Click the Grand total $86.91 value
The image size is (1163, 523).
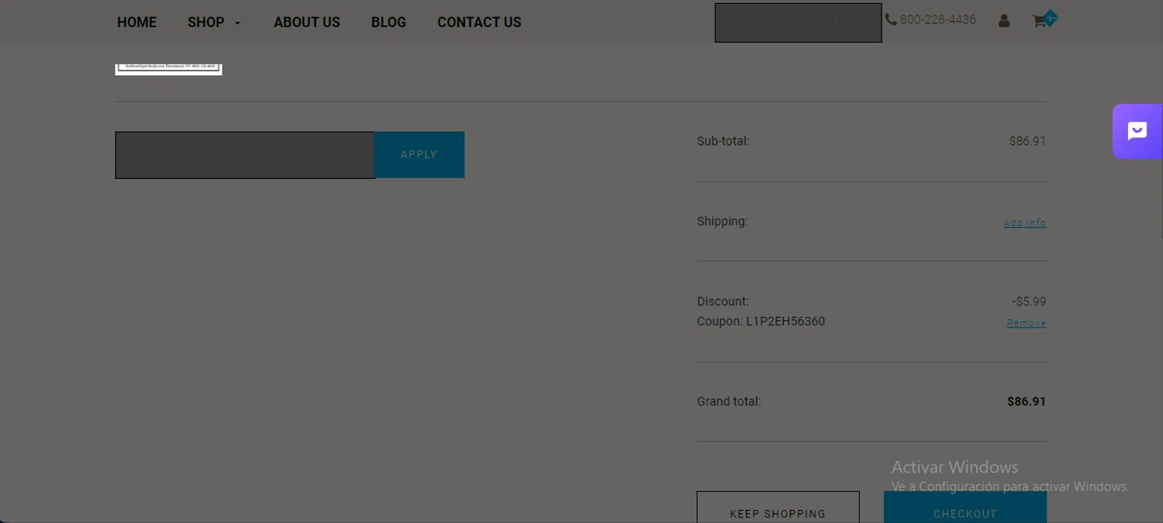[x=1027, y=401]
